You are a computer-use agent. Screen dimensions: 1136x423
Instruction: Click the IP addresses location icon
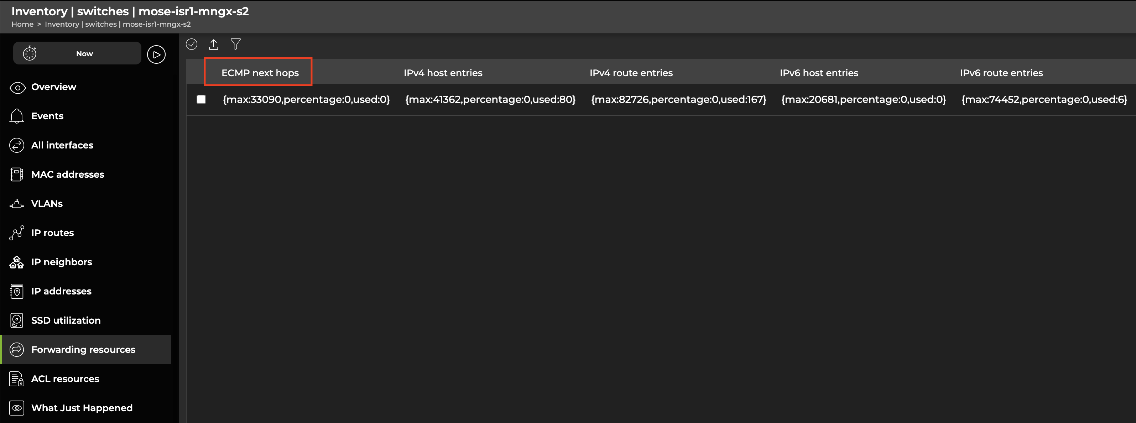pos(17,291)
